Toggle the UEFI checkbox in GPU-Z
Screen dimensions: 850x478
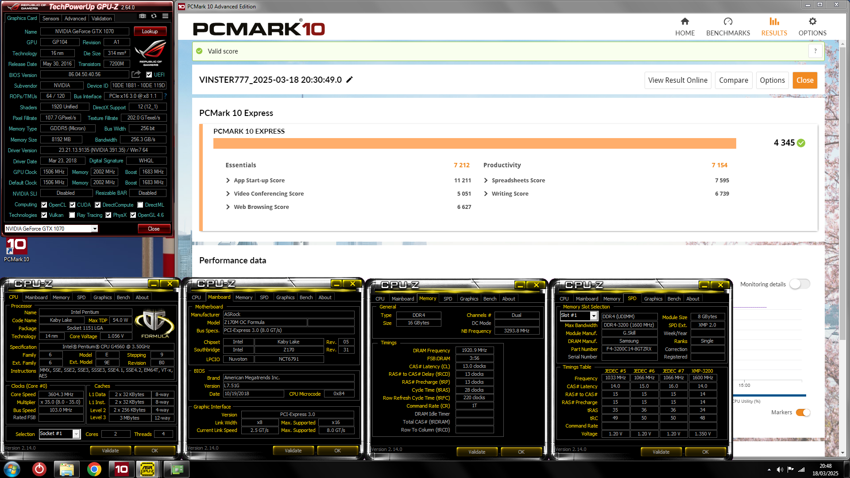pyautogui.click(x=149, y=74)
